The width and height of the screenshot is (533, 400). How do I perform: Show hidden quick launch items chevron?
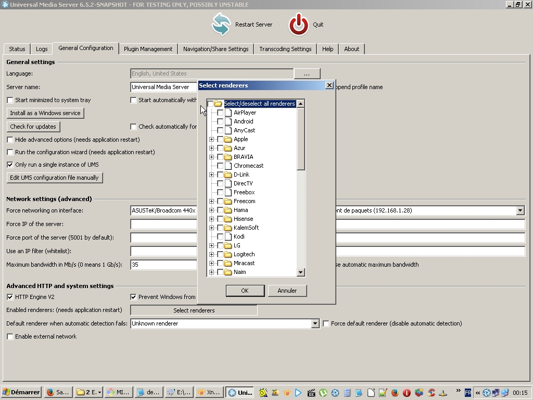coord(458,391)
